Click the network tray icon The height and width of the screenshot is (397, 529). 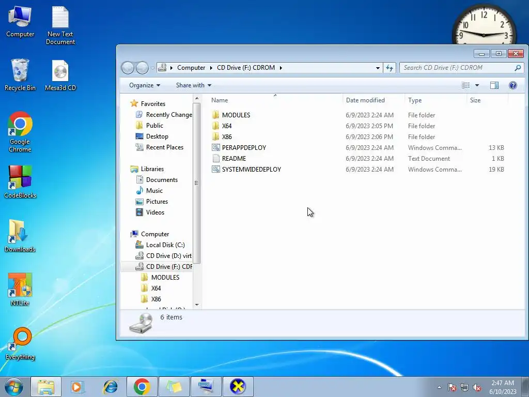tap(464, 387)
